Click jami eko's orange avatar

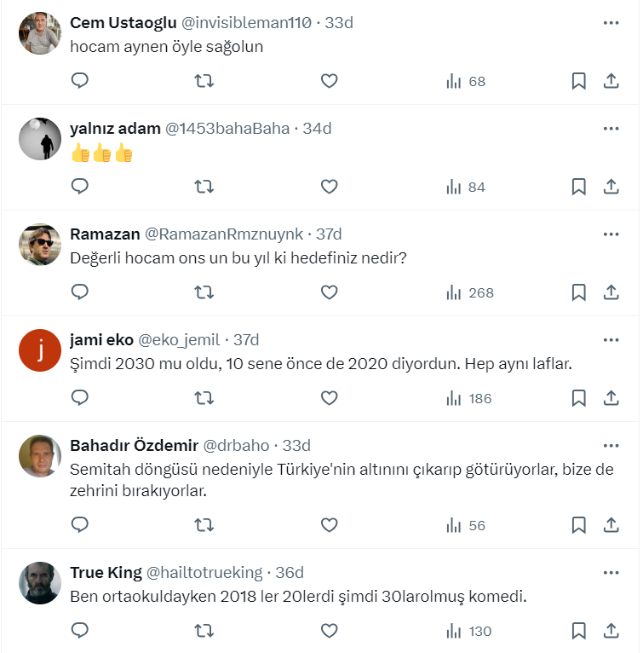click(x=40, y=350)
